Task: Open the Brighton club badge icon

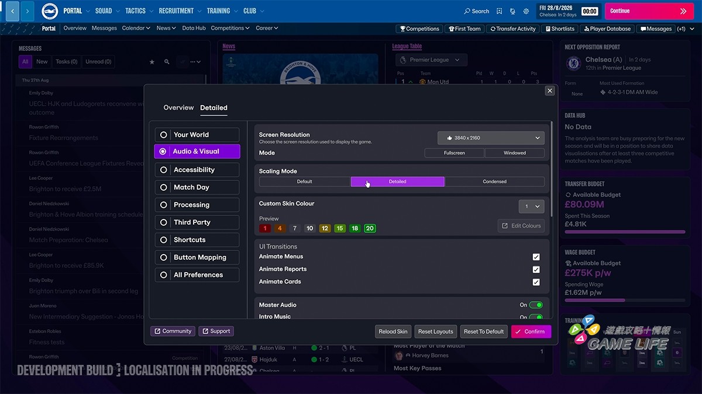Action: pos(50,11)
